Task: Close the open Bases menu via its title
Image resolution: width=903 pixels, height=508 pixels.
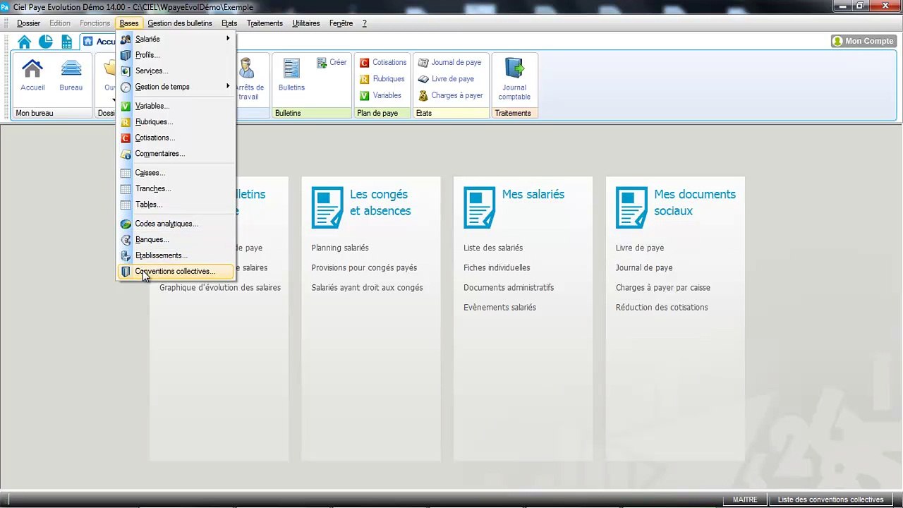Action: (129, 23)
